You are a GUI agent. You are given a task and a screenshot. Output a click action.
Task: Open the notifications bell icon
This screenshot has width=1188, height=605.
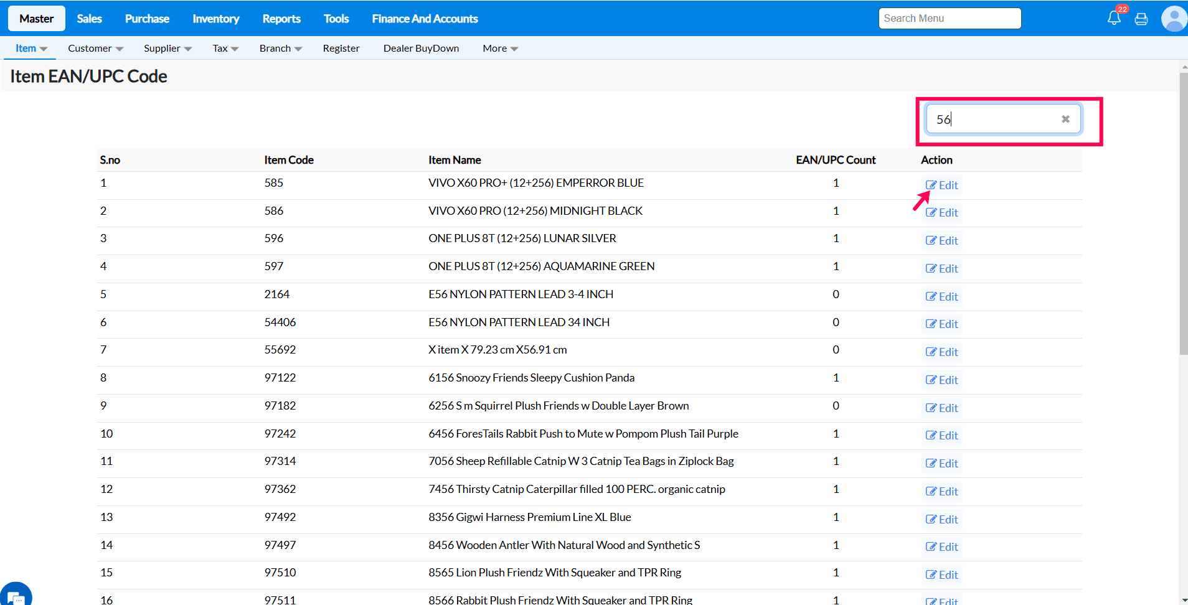pyautogui.click(x=1114, y=18)
